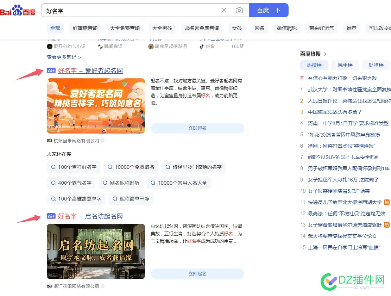Select the 女孩 filter tab
Viewport: 391px width, 296px height.
point(237,28)
